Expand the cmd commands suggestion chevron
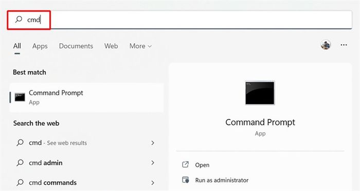This screenshot has width=360, height=191. click(x=153, y=183)
